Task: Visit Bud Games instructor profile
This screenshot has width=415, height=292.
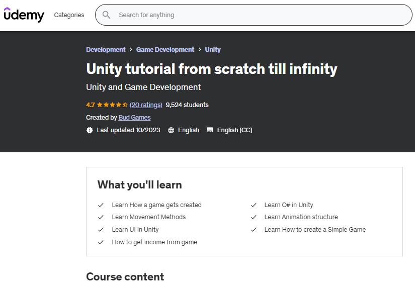Action: (x=134, y=118)
